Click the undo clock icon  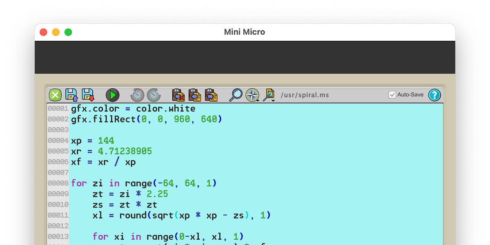[138, 95]
